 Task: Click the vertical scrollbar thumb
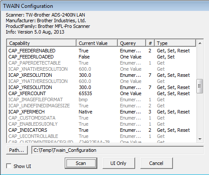(199, 86)
